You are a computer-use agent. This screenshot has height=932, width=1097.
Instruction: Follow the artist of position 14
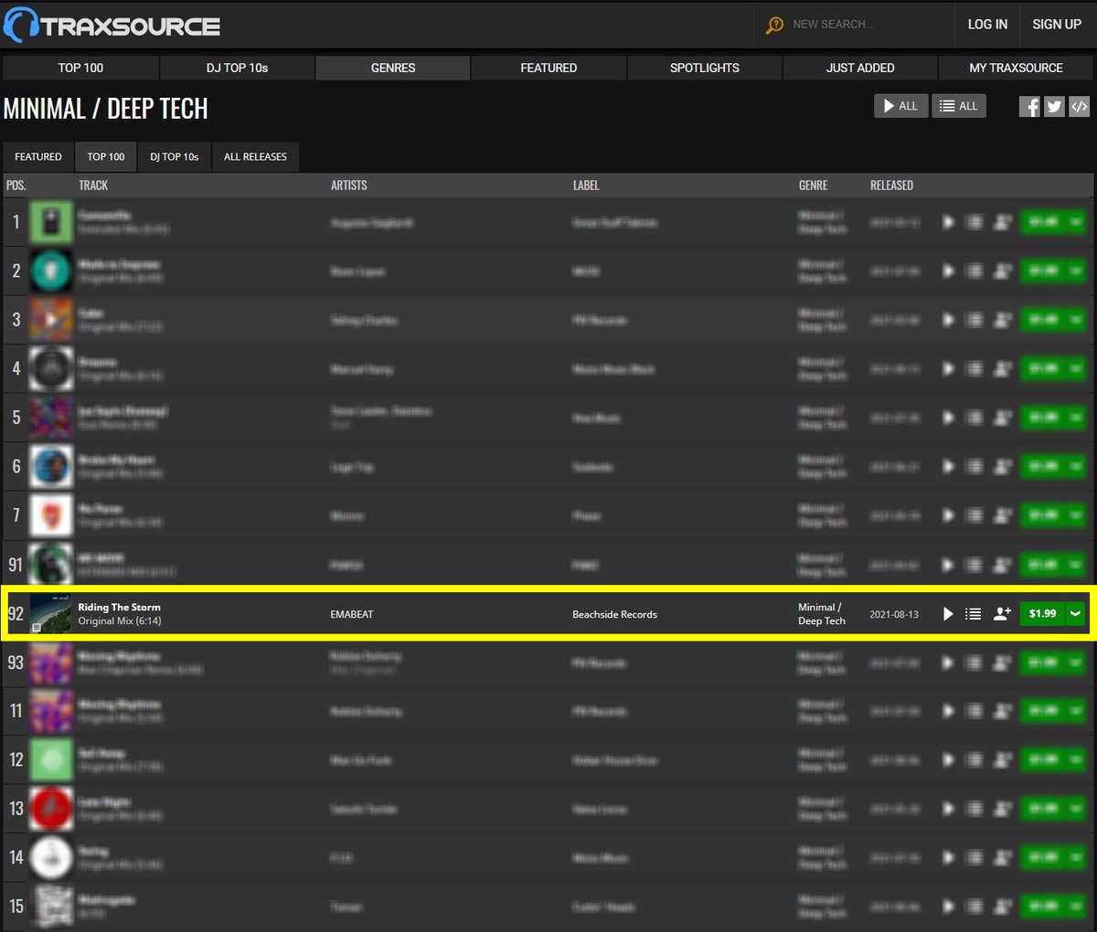pyautogui.click(x=1002, y=858)
